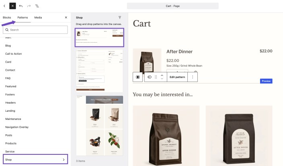Click the After Dinner recommended product image
283x166 pixels.
pos(166,136)
